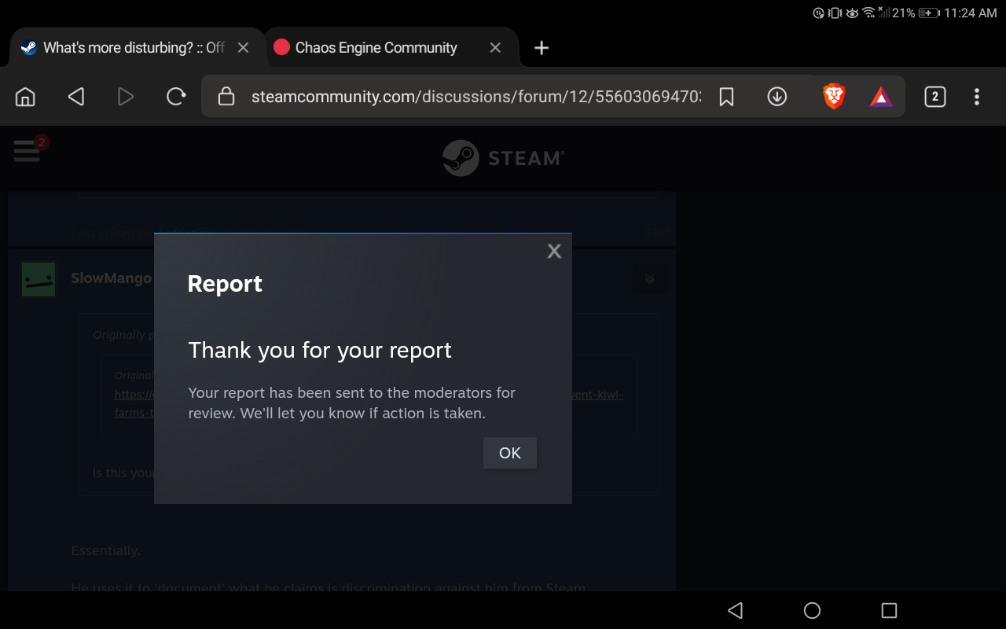Open the browser home page icon
Screen dimensions: 1006x629
pos(26,97)
